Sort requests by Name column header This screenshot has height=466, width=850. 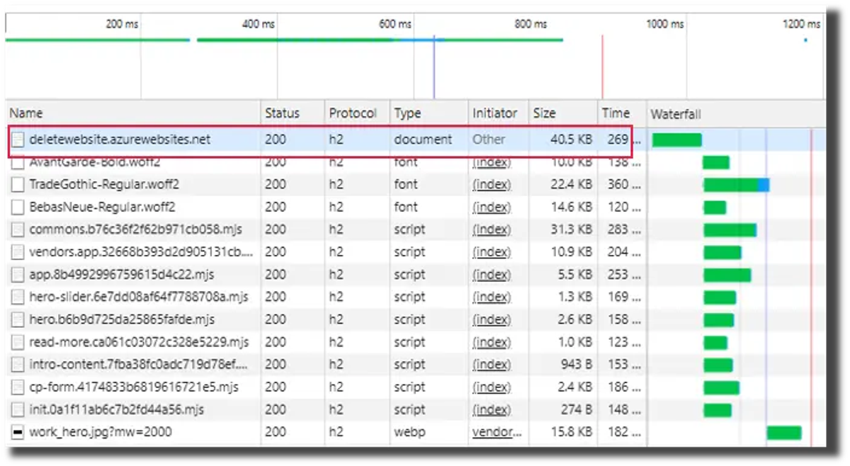pyautogui.click(x=132, y=113)
